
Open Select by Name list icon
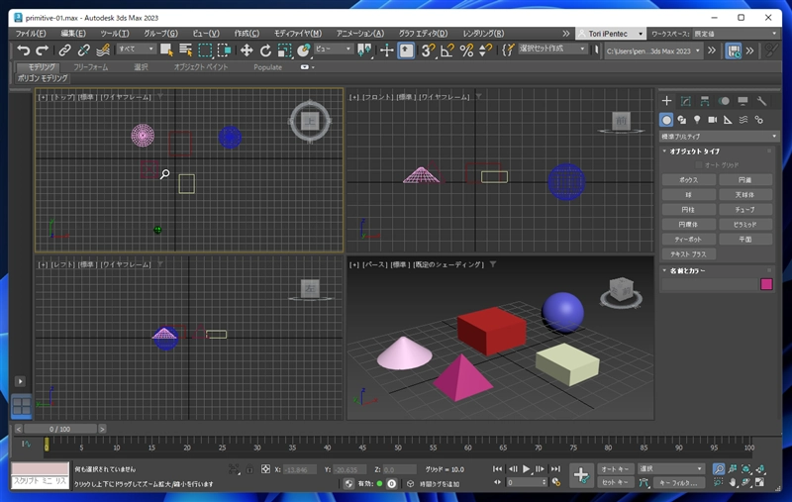pyautogui.click(x=185, y=50)
